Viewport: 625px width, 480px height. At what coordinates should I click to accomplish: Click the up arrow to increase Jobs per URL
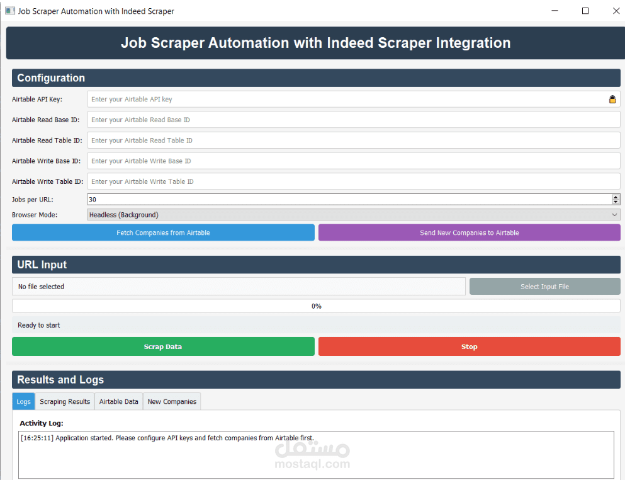615,196
